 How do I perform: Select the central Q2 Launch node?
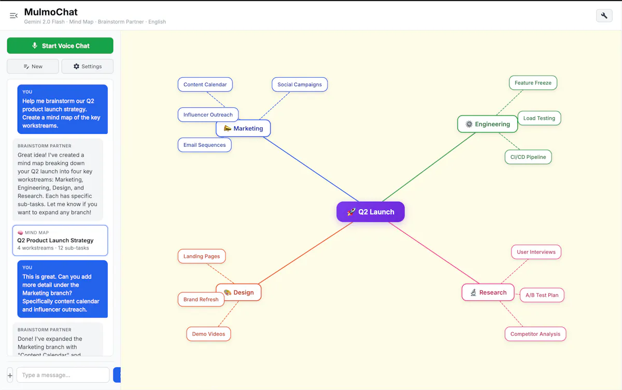coord(371,212)
